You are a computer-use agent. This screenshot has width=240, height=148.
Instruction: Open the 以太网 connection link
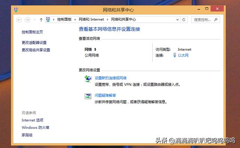point(183,55)
